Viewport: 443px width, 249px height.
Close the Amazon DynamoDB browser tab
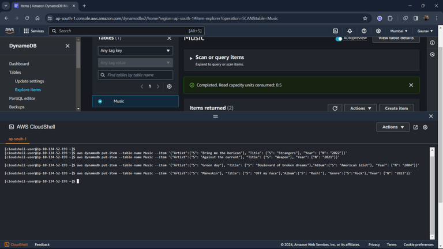[74, 6]
